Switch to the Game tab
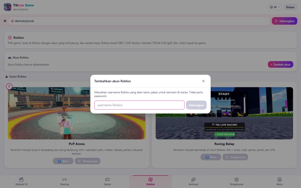The image size is (301, 188). click(107, 182)
